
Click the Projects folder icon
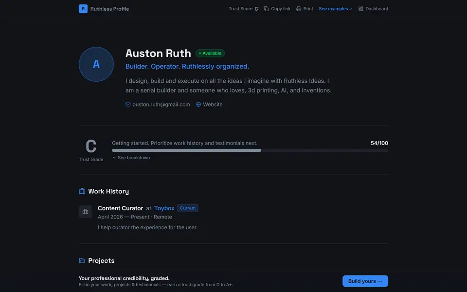coord(82,260)
